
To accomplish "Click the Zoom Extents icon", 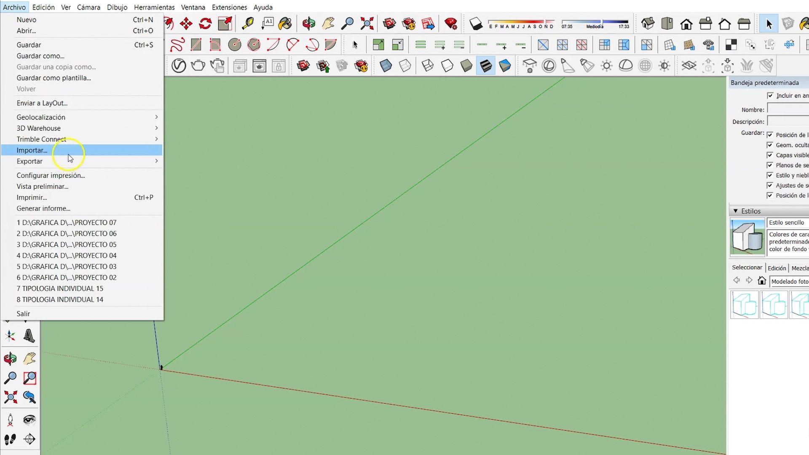I will click(x=367, y=24).
